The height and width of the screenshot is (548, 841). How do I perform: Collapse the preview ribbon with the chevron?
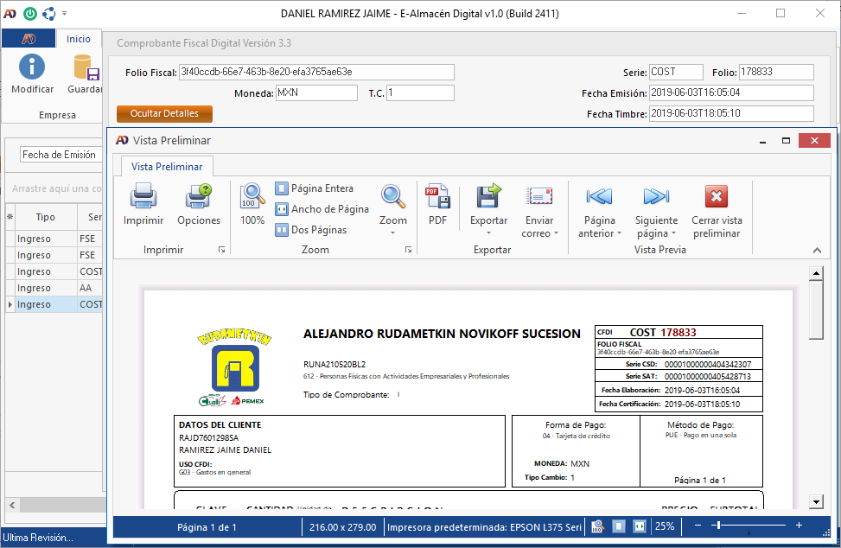[817, 250]
